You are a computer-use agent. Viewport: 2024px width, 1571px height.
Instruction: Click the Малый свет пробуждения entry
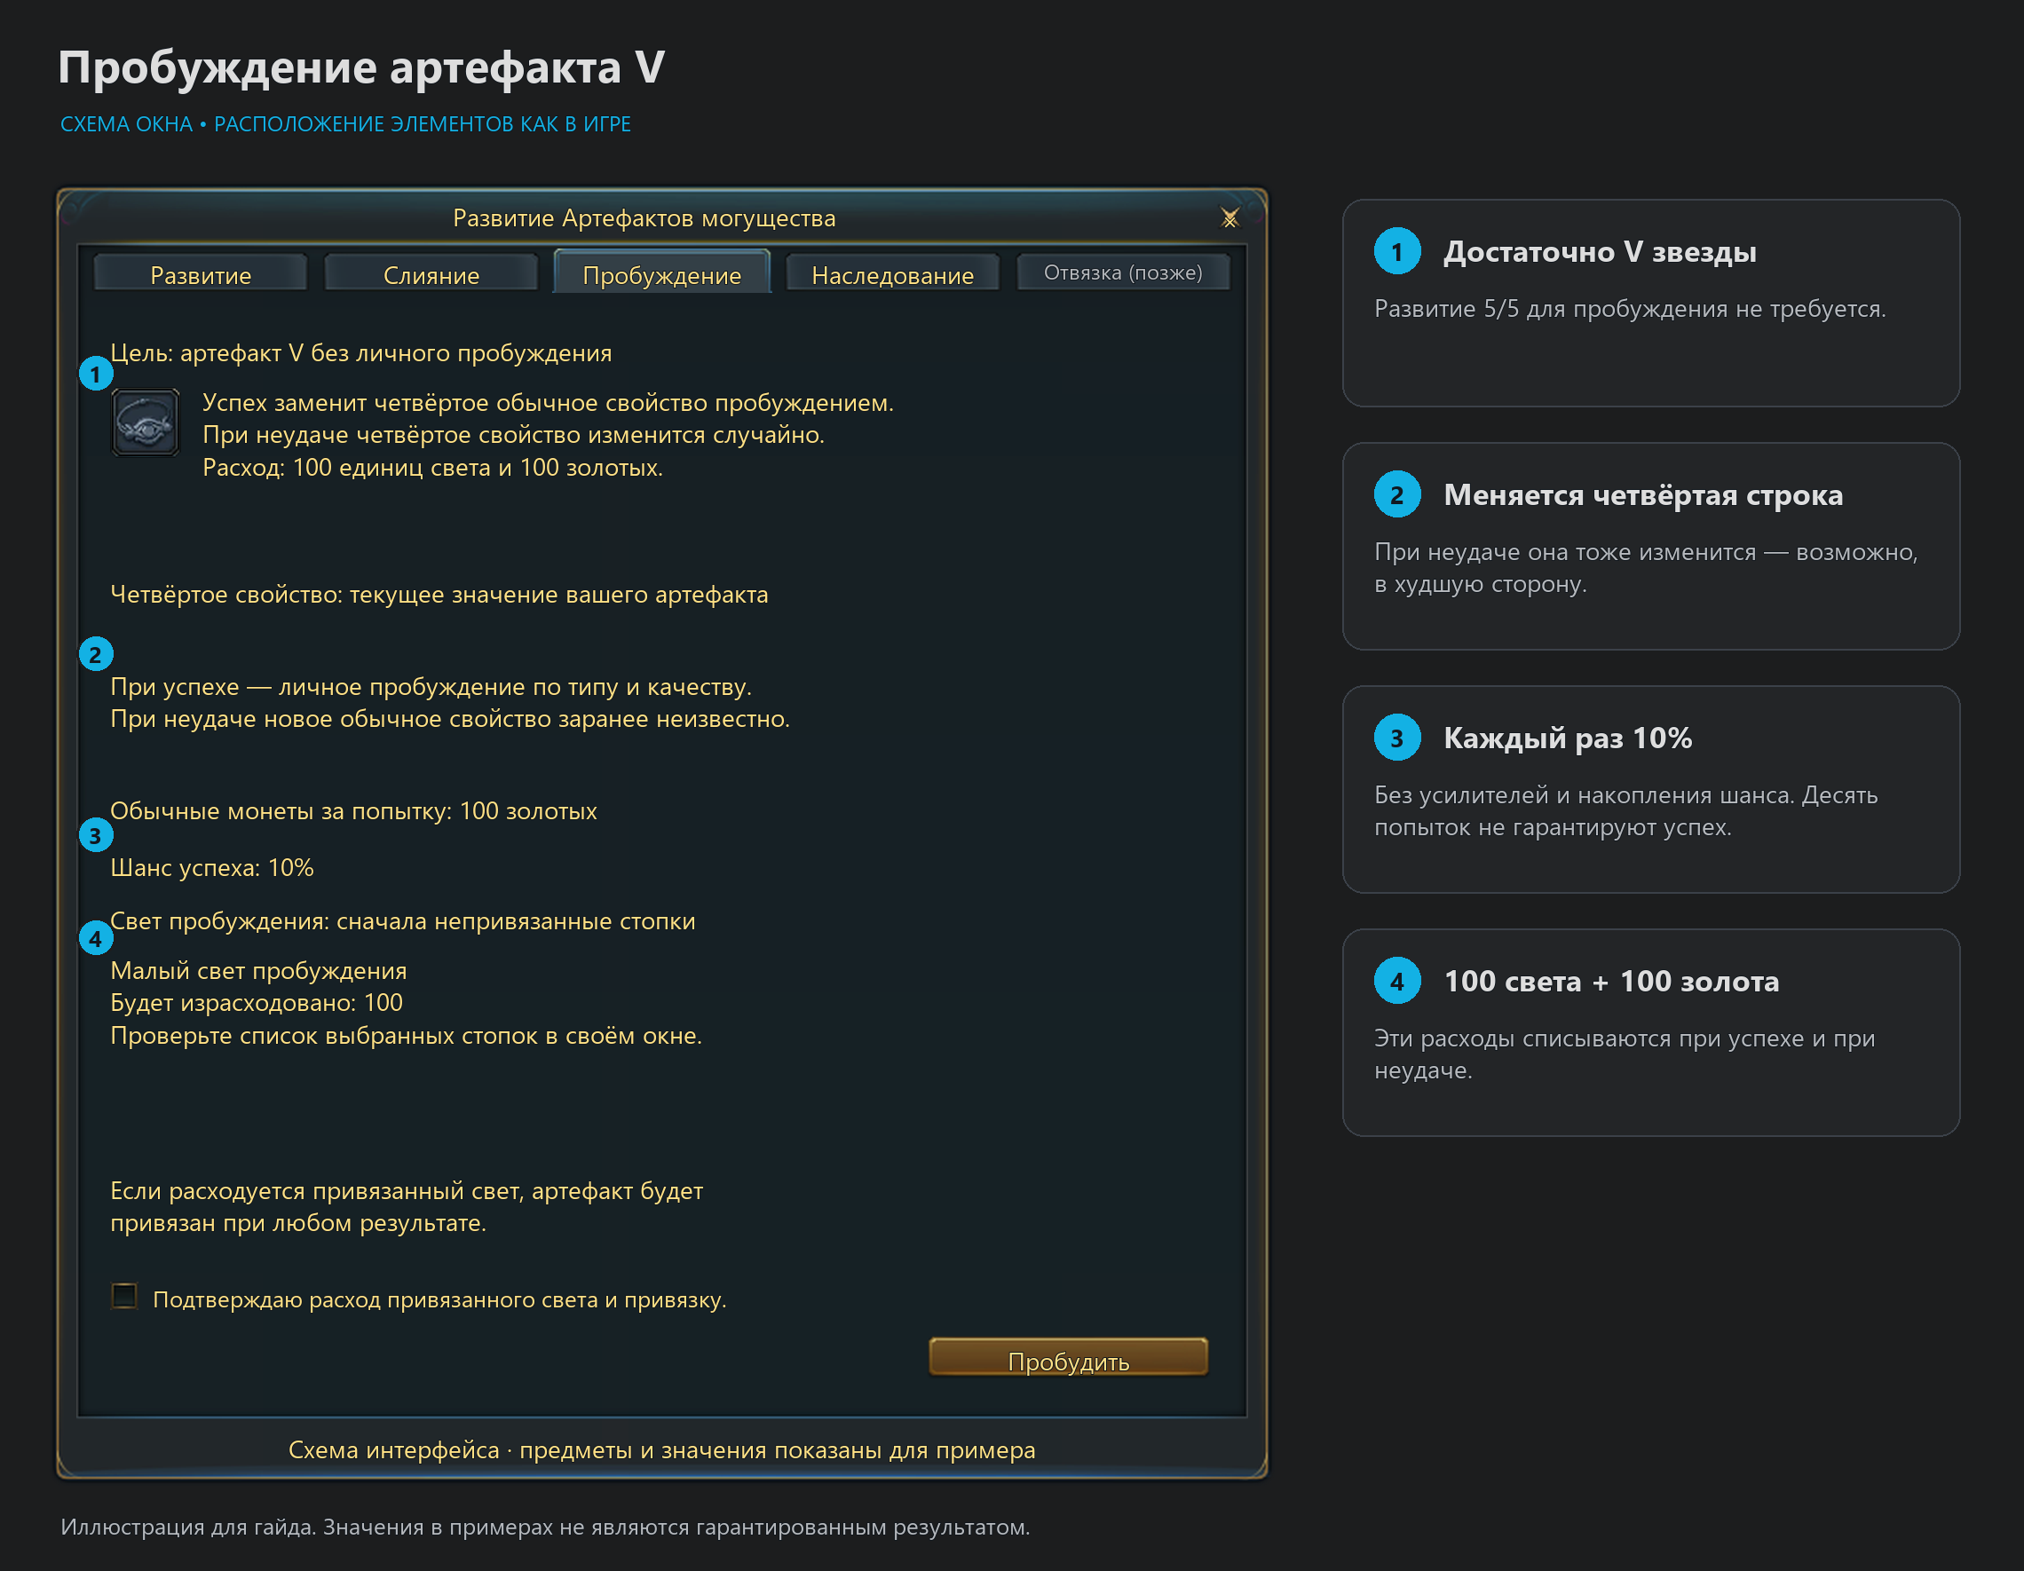(258, 970)
